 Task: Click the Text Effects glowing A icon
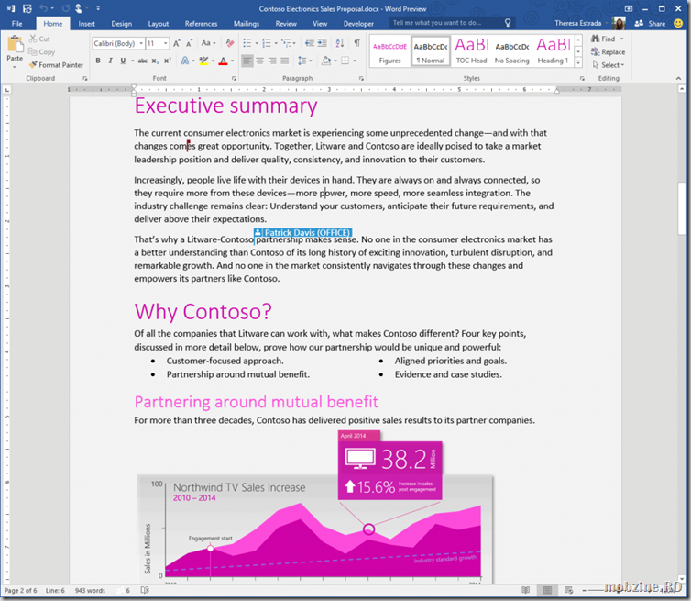pos(186,61)
